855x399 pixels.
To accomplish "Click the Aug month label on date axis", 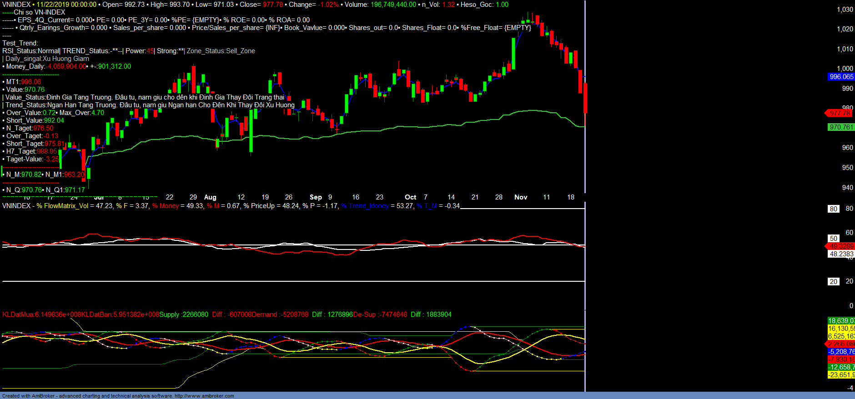I will coord(210,197).
